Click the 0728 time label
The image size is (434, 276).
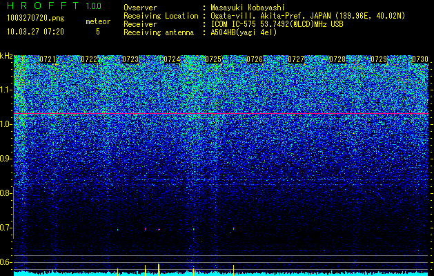click(337, 59)
